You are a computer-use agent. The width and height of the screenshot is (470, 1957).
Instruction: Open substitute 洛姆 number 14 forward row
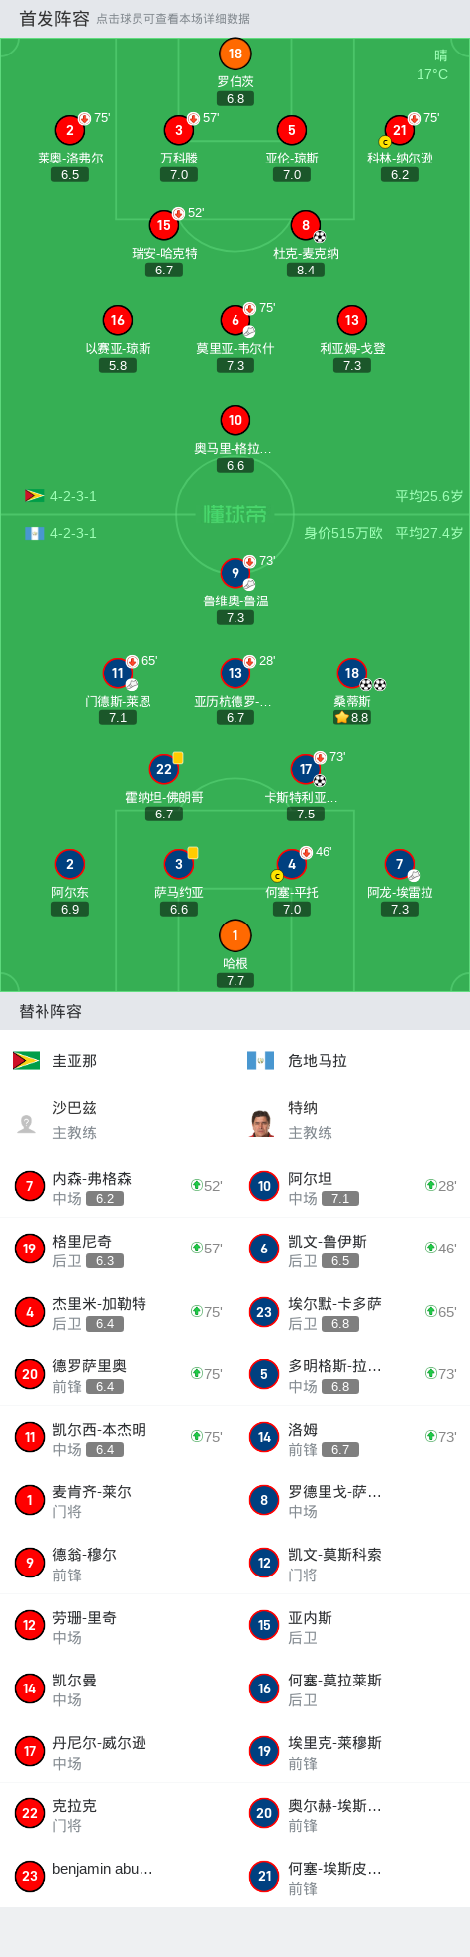tap(352, 1437)
